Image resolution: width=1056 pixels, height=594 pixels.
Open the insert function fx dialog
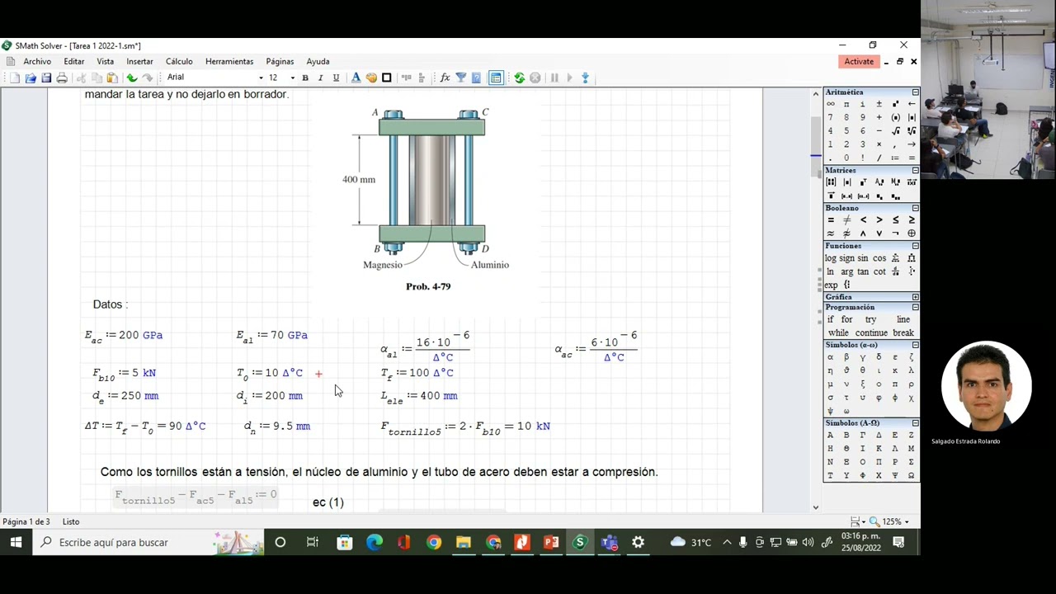click(x=445, y=78)
